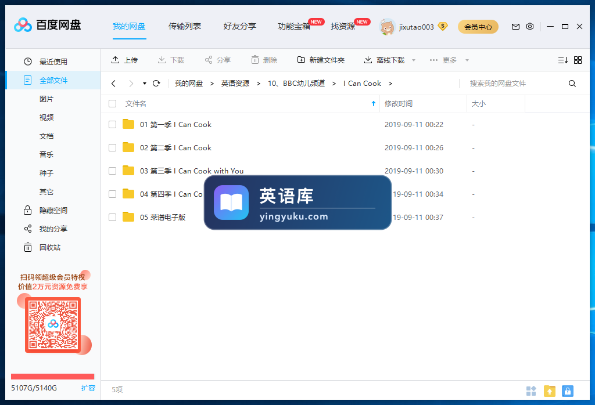Click 扩容 link to expand storage
The width and height of the screenshot is (595, 405).
(x=88, y=388)
